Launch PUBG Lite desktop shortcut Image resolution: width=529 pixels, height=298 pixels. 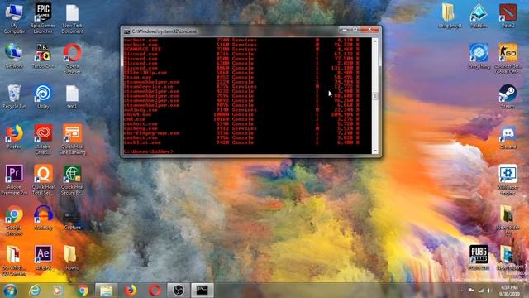pyautogui.click(x=479, y=257)
